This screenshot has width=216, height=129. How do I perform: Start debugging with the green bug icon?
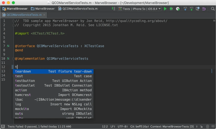click(171, 9)
